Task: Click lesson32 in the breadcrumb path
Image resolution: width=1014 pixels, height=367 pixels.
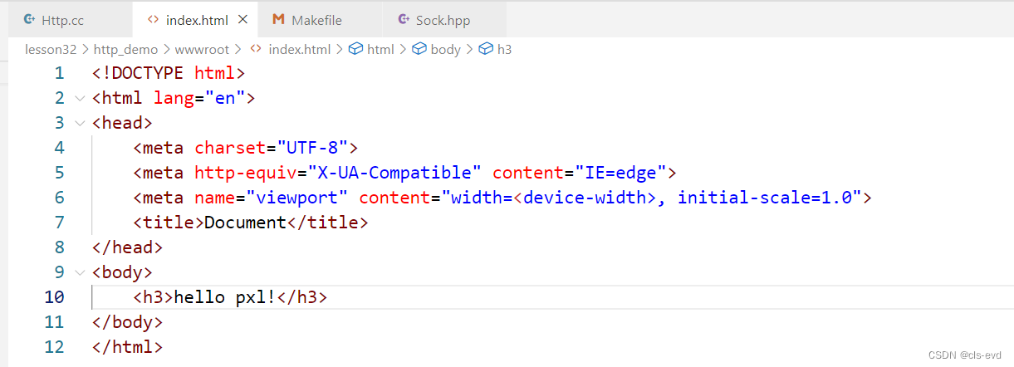Action: (50, 49)
